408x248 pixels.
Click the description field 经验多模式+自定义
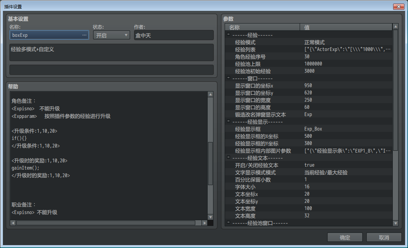(x=111, y=52)
